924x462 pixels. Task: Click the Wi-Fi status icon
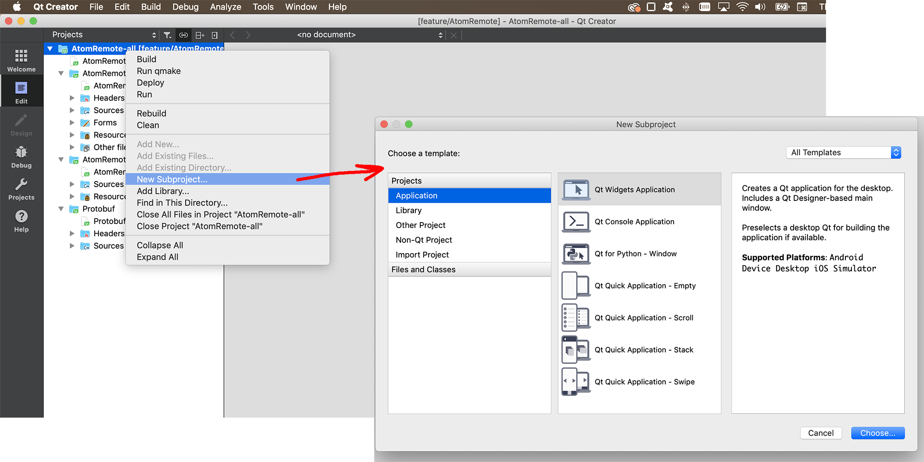coord(742,7)
